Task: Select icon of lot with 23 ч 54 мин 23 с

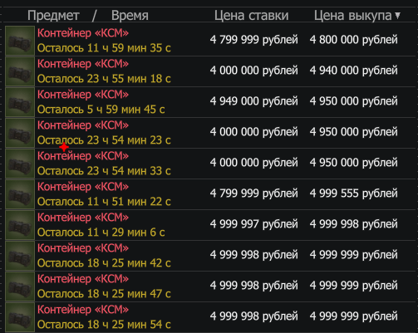Action: click(x=20, y=133)
